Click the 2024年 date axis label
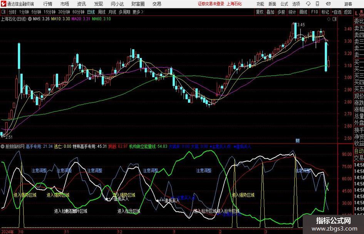Image resolution: width=364 pixels, height=234 pixels. point(7,232)
